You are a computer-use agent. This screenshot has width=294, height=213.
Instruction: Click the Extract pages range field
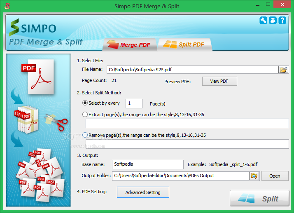pos(187,123)
